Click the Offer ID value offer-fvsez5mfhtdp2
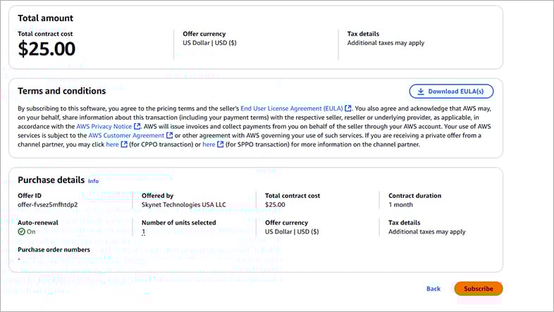This screenshot has height=312, width=554. (47, 204)
